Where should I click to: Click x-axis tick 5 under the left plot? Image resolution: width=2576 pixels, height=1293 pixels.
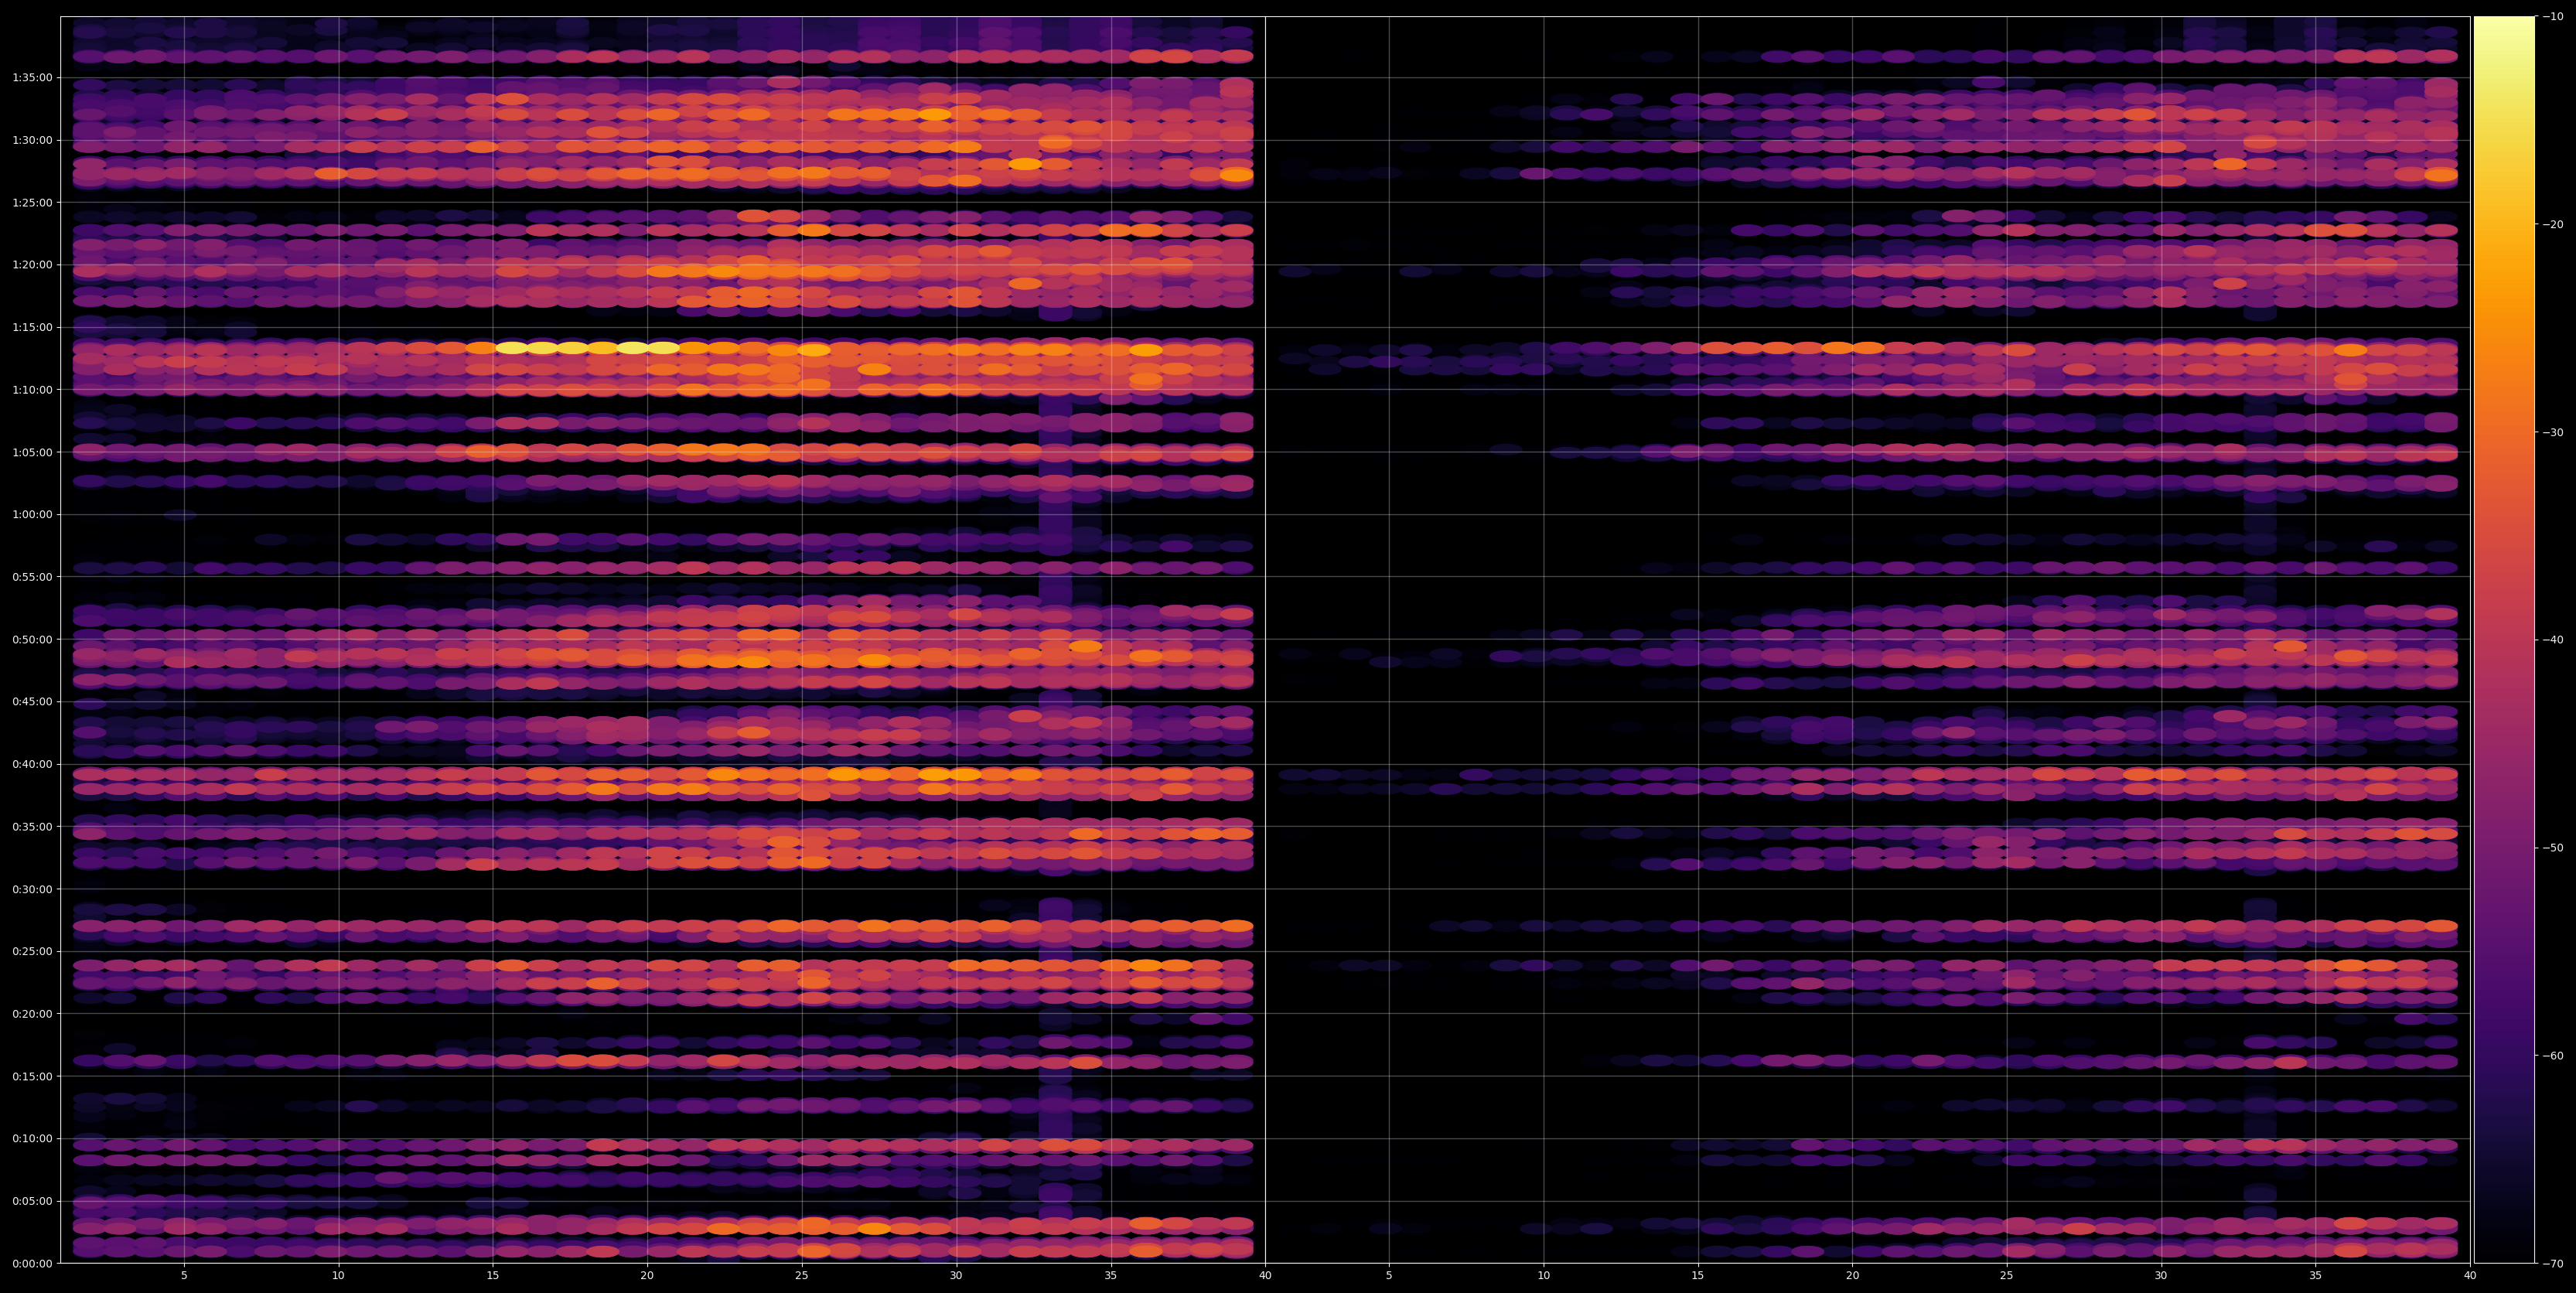[x=184, y=1275]
